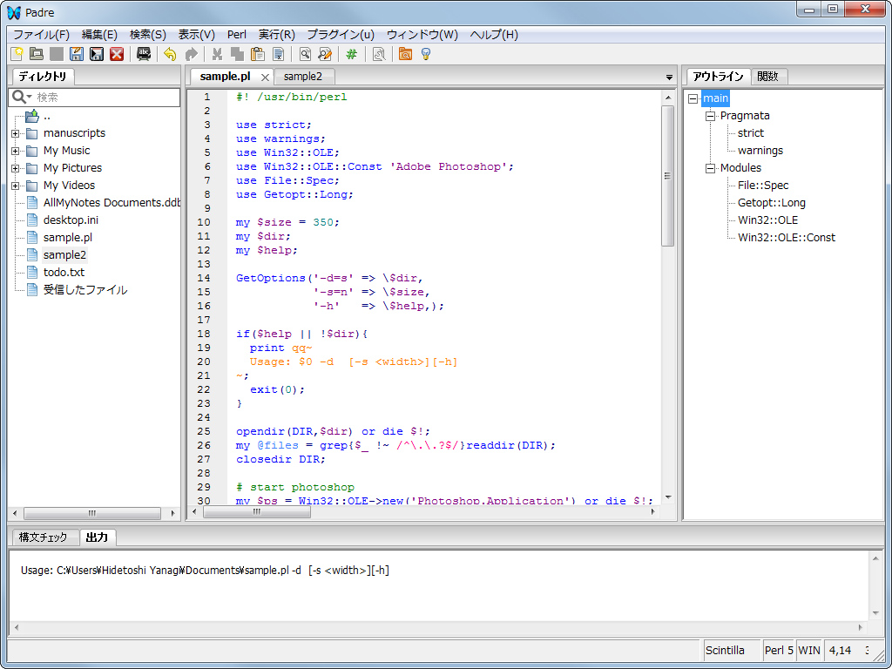Switch to the 関数 tab in the right panel

click(x=769, y=76)
